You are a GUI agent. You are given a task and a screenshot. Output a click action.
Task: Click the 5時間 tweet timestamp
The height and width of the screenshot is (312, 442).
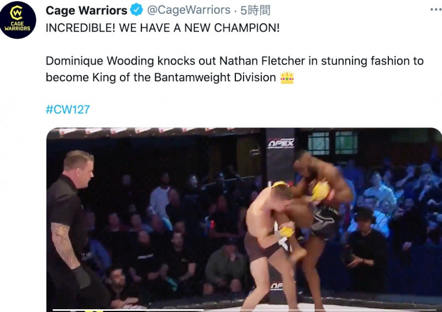(255, 10)
